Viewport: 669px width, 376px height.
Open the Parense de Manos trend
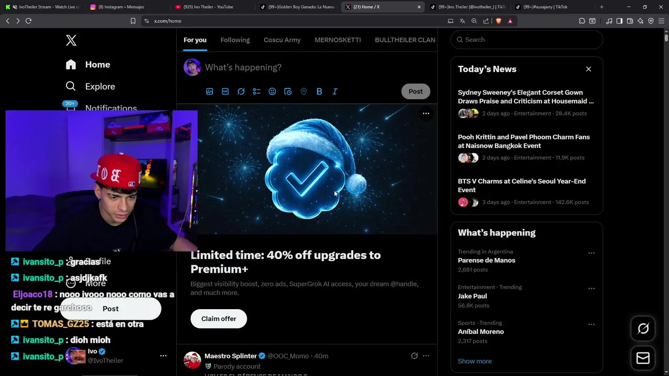[487, 260]
